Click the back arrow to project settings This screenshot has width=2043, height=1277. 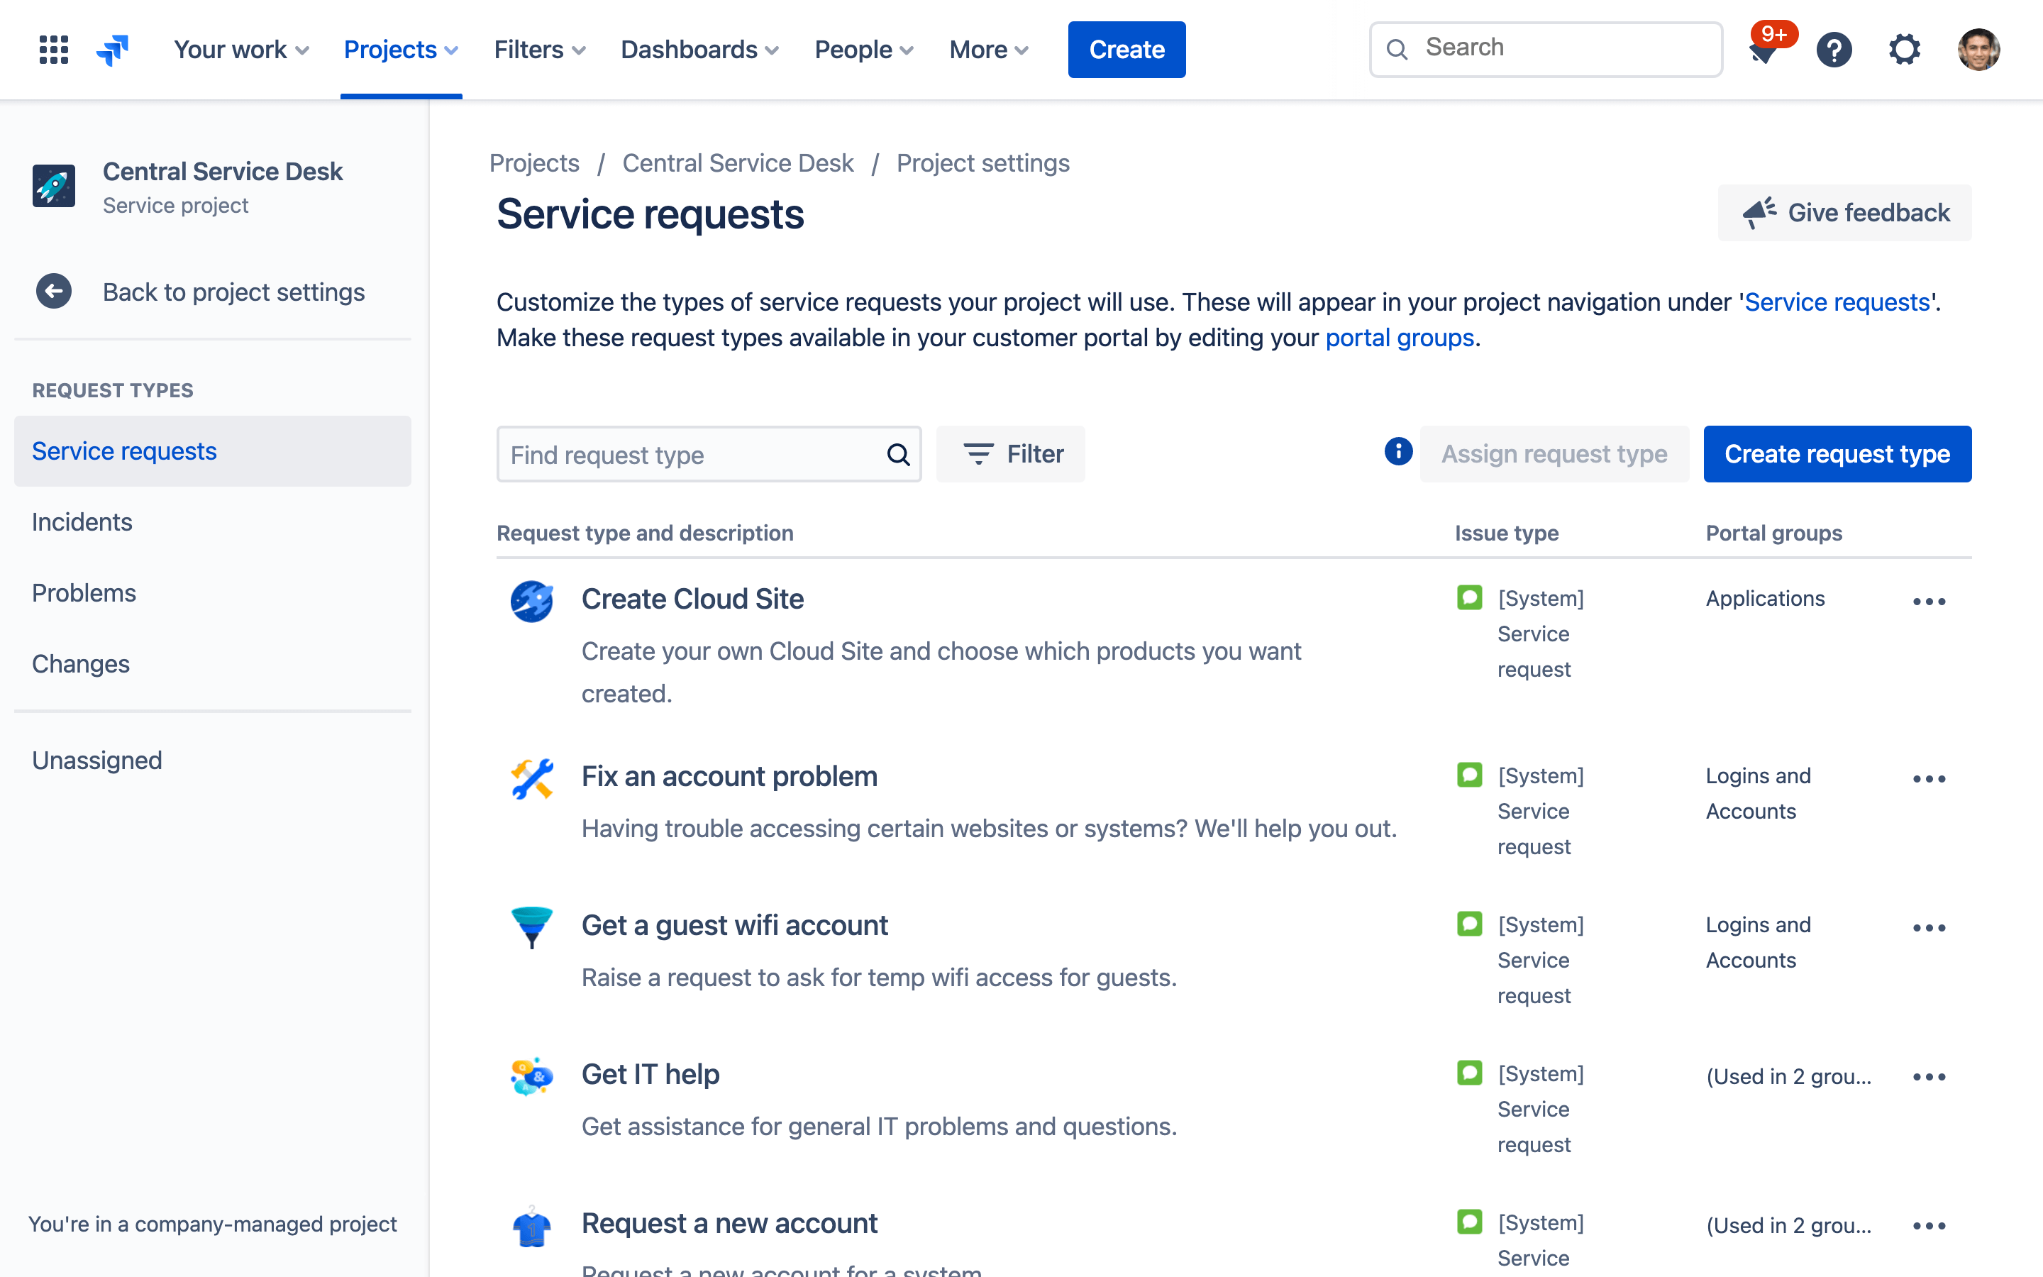click(x=53, y=290)
